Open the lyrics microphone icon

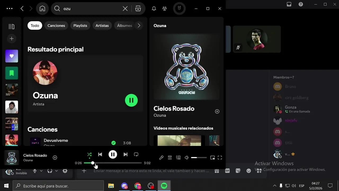pos(161,158)
